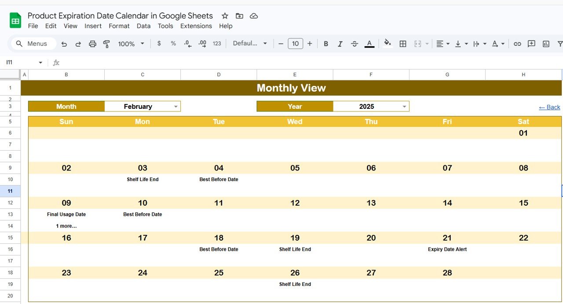Click the date cell 14
The height and width of the screenshot is (304, 563).
tap(447, 203)
